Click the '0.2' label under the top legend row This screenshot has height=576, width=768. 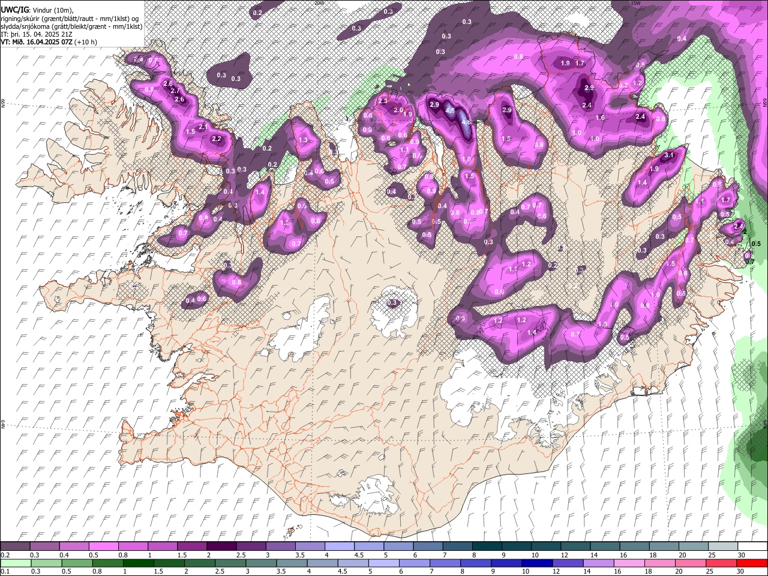pyautogui.click(x=5, y=555)
